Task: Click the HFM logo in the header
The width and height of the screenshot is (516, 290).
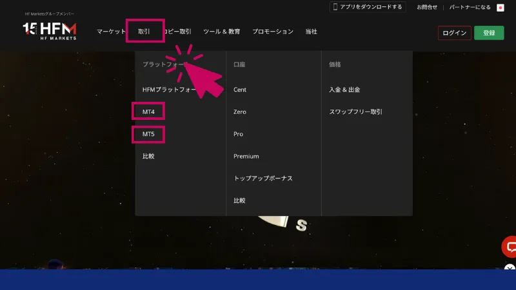Action: click(x=50, y=30)
